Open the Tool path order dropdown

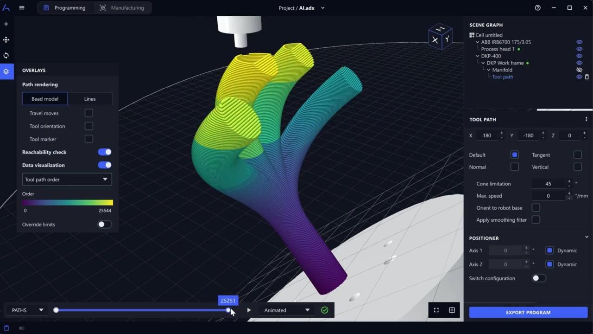(x=67, y=179)
